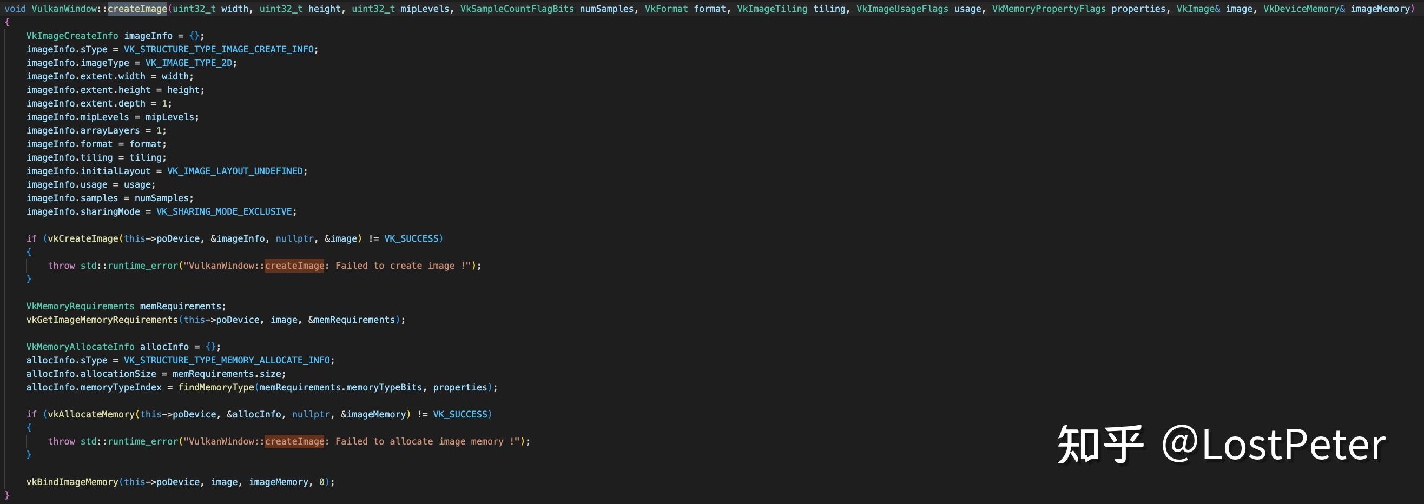This screenshot has height=504, width=1424.
Task: Click the vkBindImageMemory function call
Action: point(72,482)
